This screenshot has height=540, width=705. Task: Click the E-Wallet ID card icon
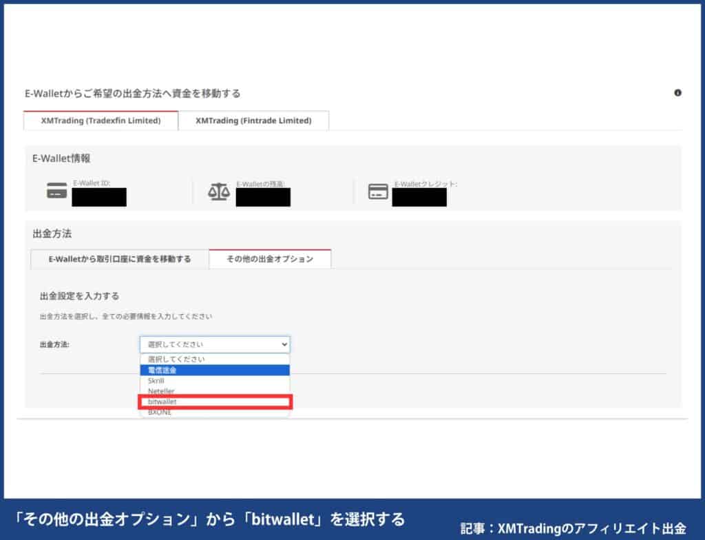pyautogui.click(x=56, y=190)
